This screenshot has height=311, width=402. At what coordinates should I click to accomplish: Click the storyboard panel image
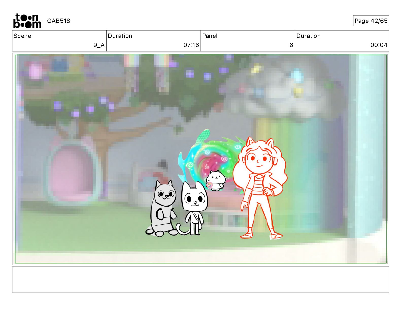[x=201, y=159]
